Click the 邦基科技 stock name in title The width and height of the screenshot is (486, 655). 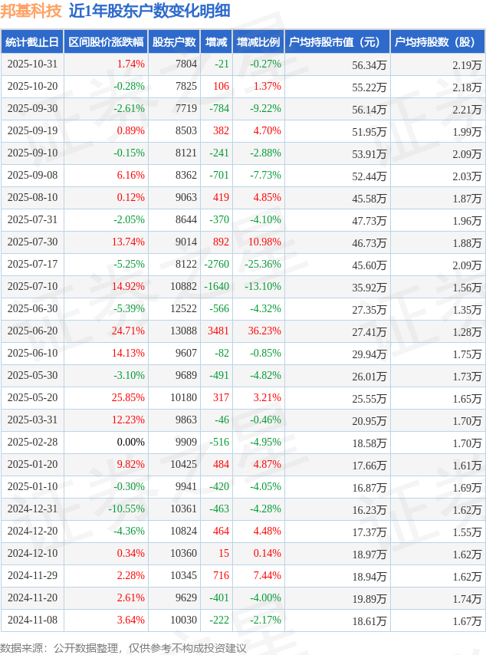point(31,11)
